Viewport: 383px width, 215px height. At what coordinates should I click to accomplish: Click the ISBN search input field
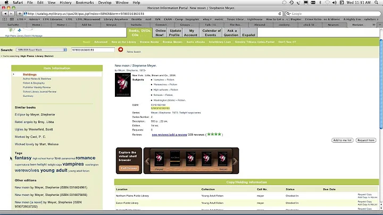93,50
